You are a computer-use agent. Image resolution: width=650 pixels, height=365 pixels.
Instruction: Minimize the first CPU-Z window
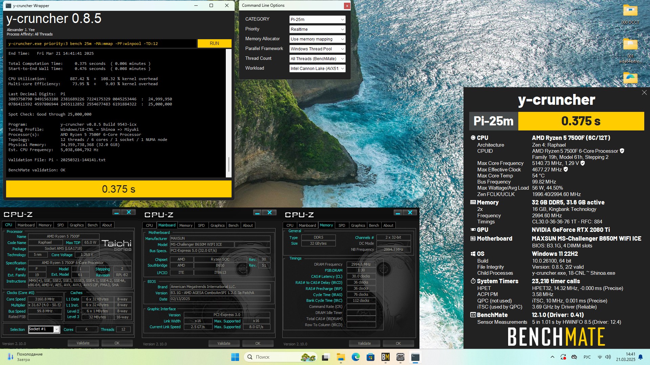click(x=116, y=212)
